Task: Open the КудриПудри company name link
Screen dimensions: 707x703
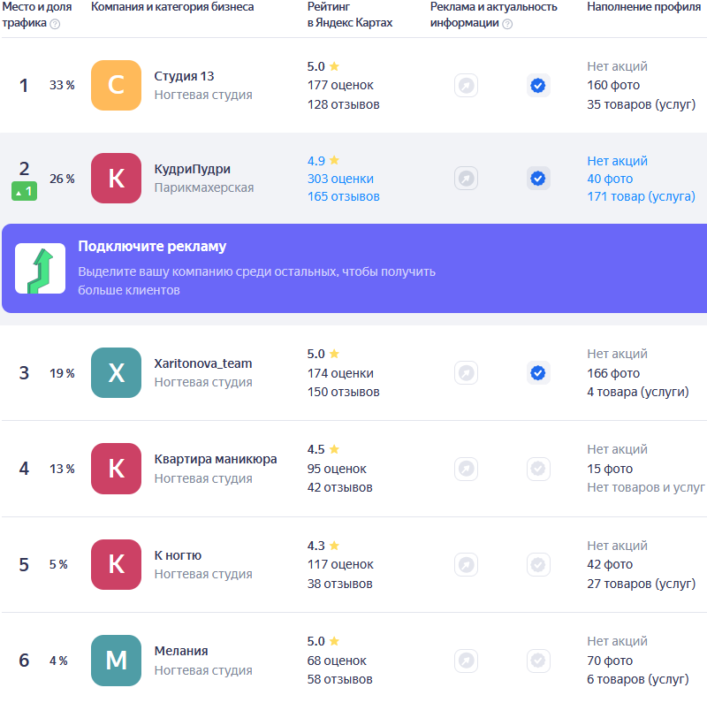Action: tap(192, 169)
